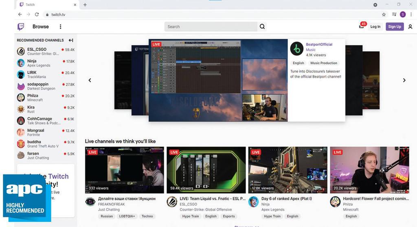The width and height of the screenshot is (417, 227).
Task: Click Hype Train tag under Ninja stream
Action: pos(272,216)
